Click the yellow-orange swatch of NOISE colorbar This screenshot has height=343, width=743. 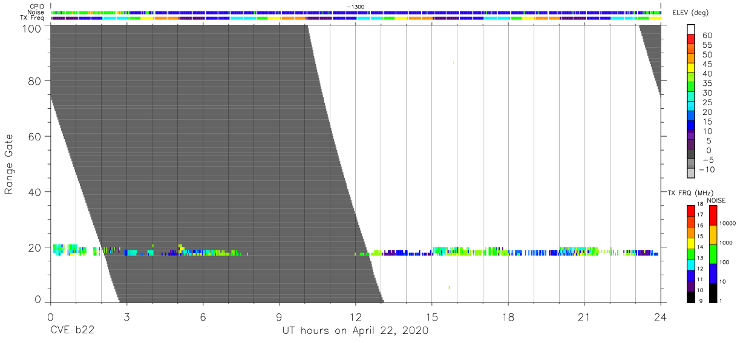(712, 235)
